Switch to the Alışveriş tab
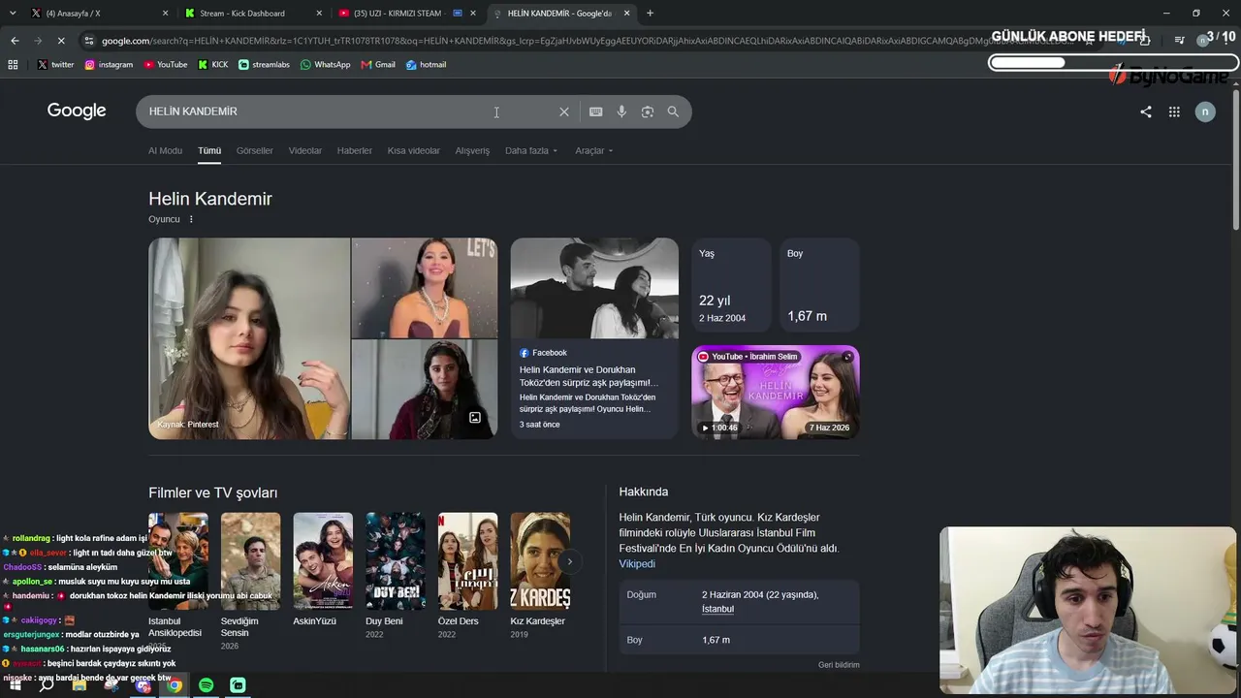 [473, 151]
